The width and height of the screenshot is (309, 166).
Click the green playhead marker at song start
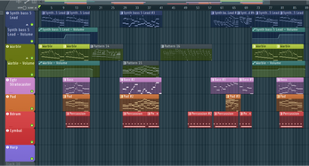coord(39,7)
